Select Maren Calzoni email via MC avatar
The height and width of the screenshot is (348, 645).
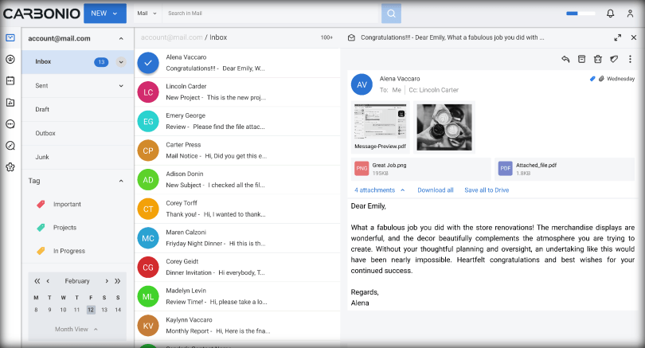[148, 238]
